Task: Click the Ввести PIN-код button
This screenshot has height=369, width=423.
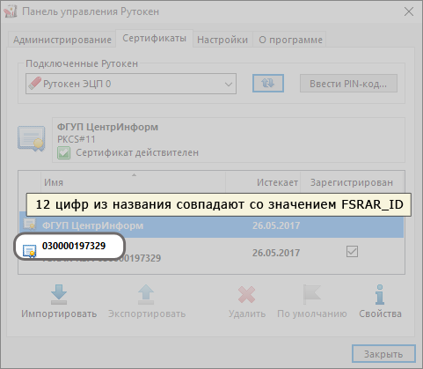Action: 348,84
